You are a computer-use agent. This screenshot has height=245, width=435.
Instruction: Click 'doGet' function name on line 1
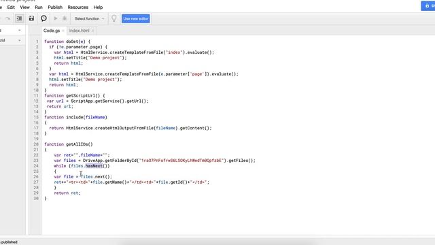72,42
